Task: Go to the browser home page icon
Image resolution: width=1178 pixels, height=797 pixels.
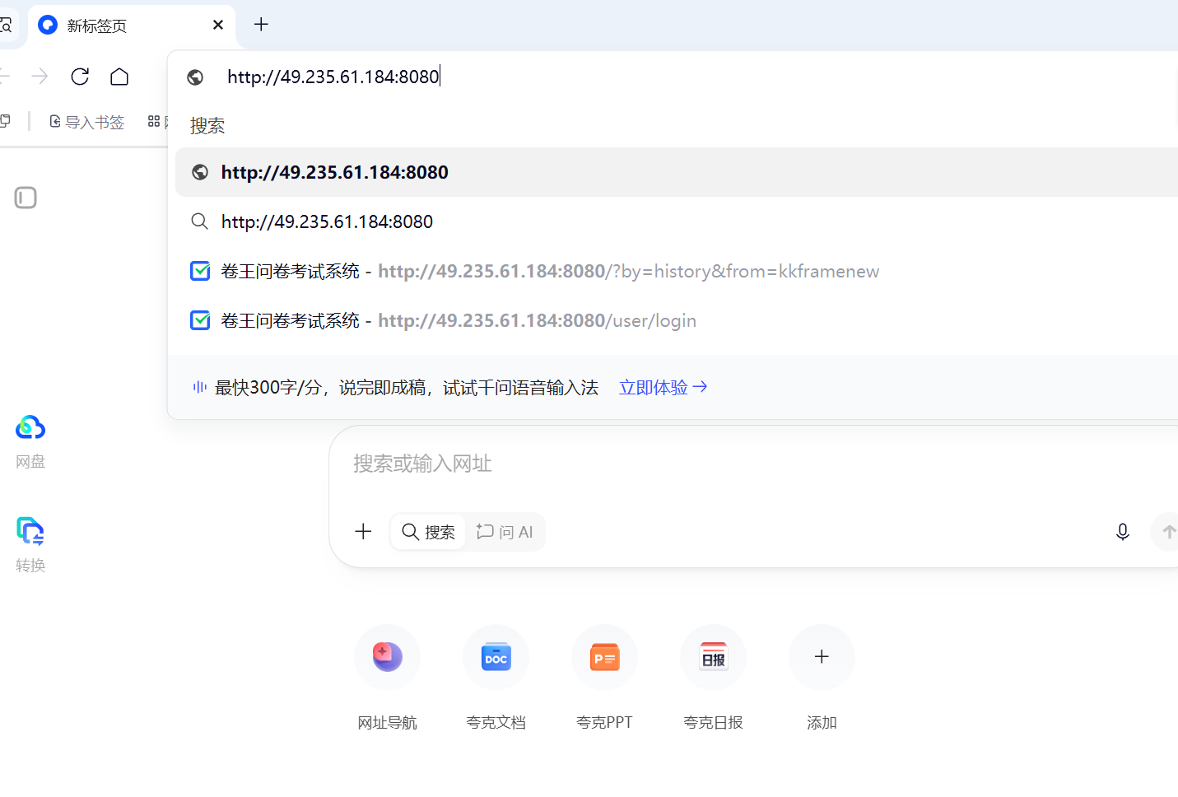Action: pos(119,77)
